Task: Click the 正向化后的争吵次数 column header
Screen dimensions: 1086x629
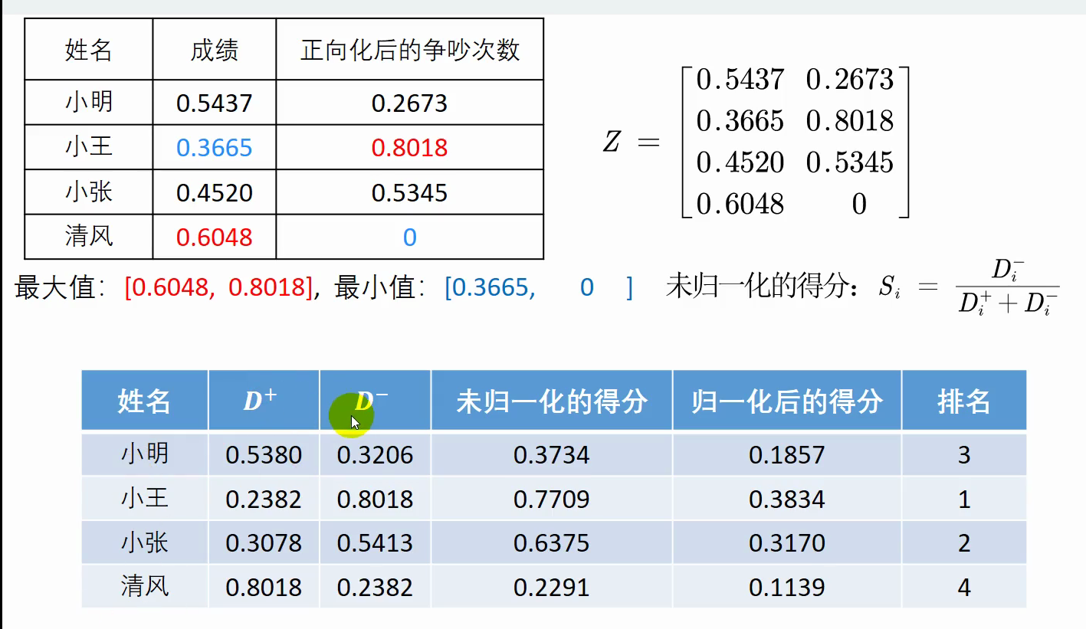Action: point(410,51)
